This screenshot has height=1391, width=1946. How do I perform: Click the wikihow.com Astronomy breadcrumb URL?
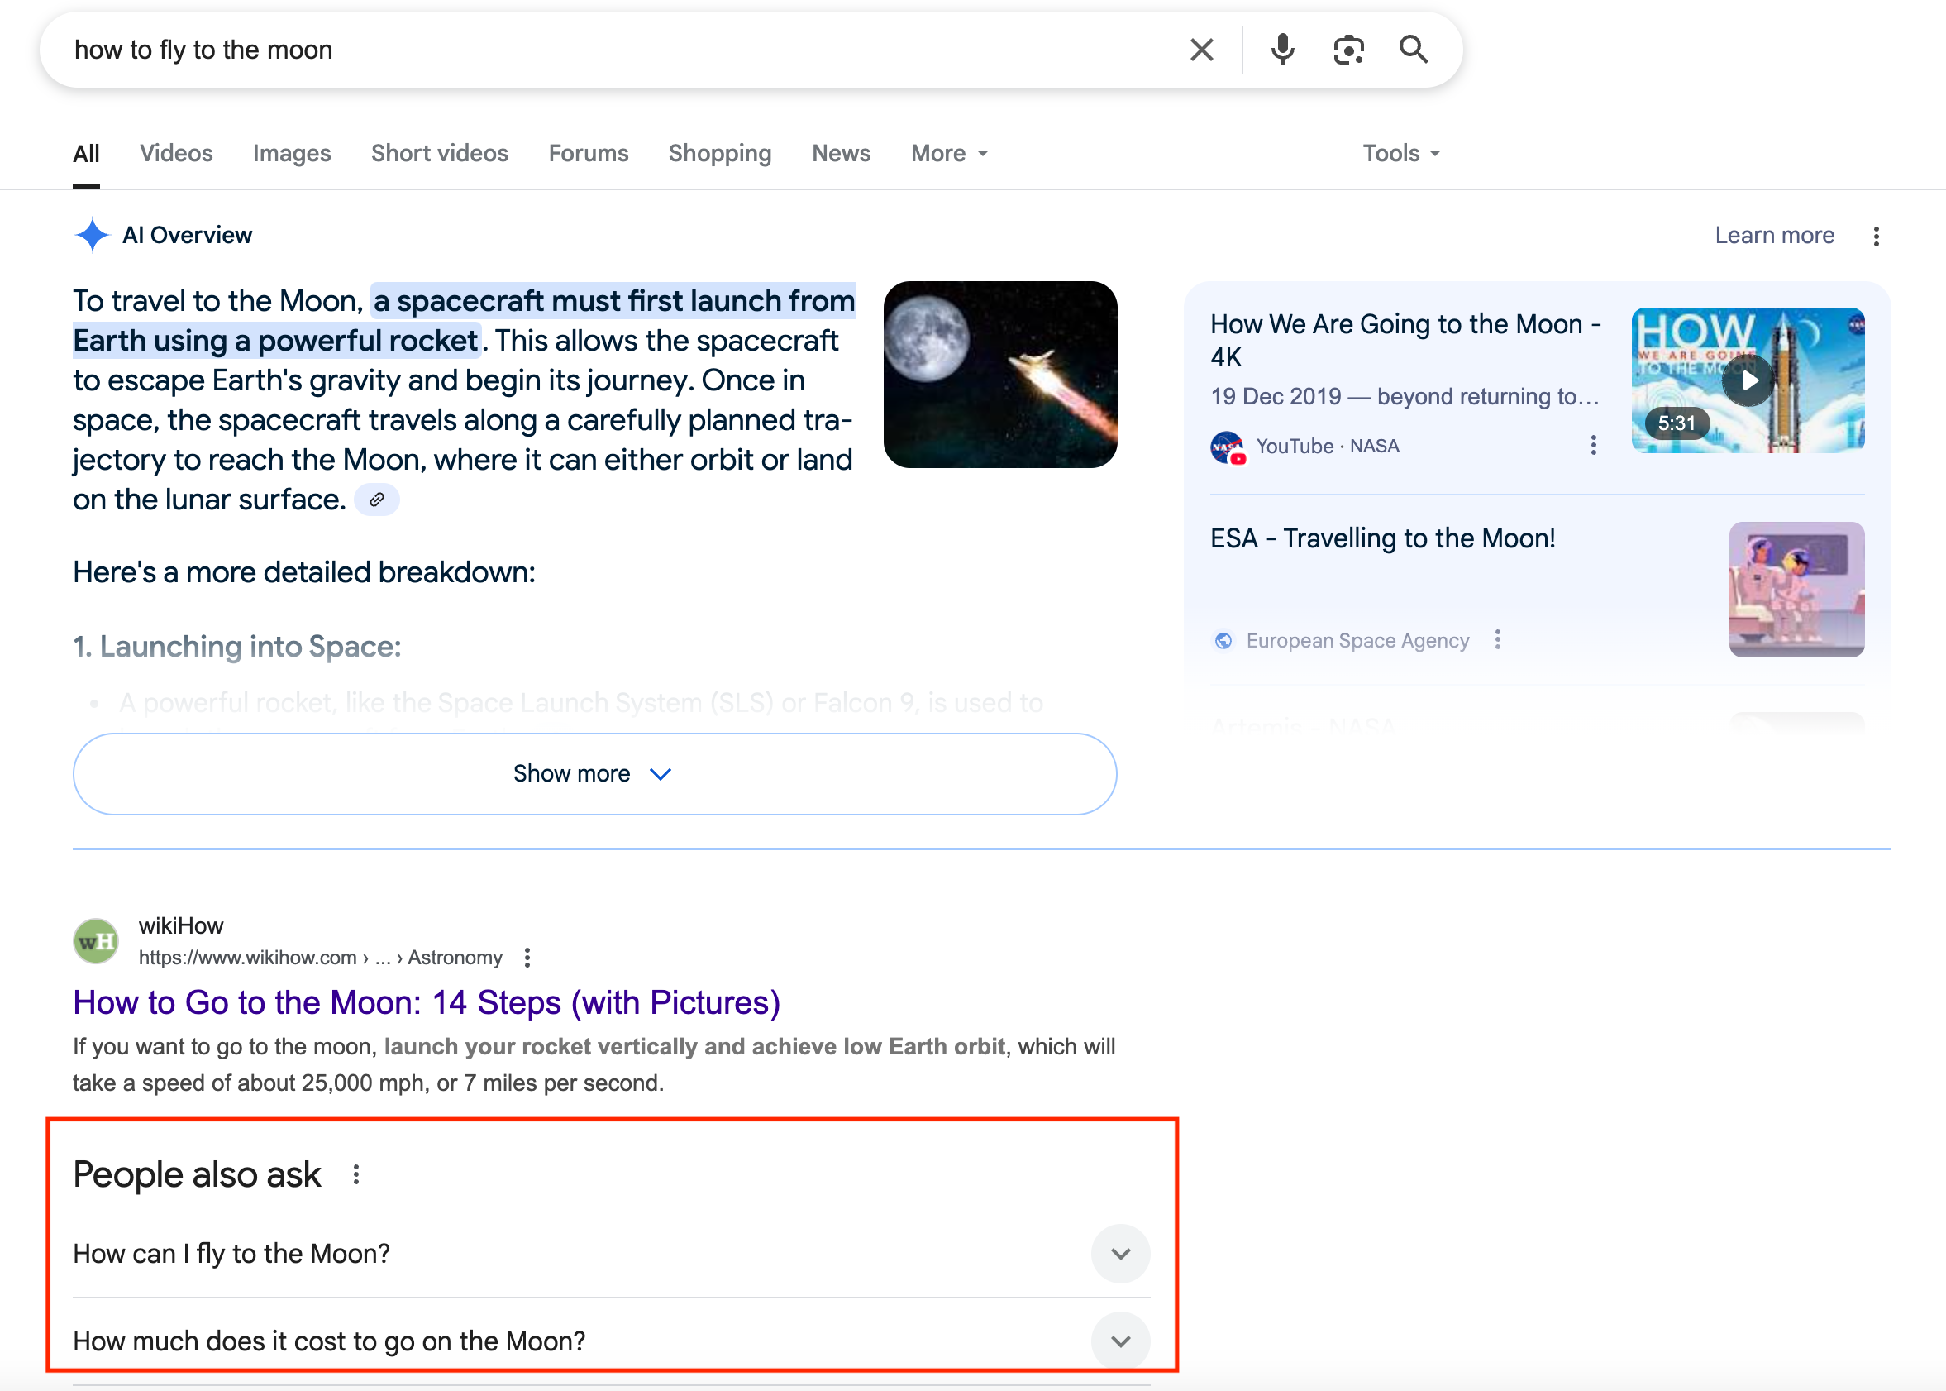pyautogui.click(x=320, y=957)
